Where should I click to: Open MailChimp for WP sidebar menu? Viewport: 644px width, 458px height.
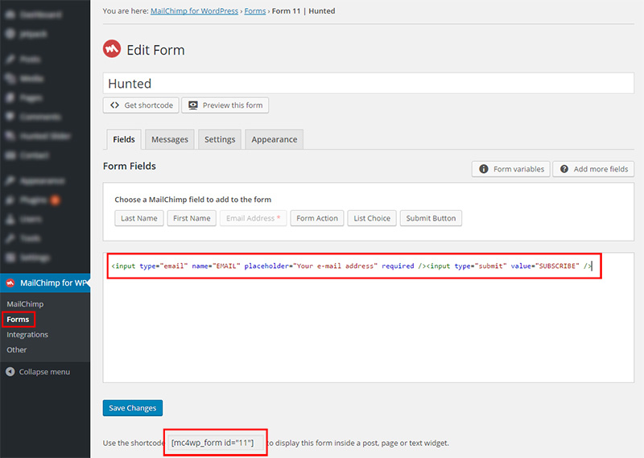[45, 283]
